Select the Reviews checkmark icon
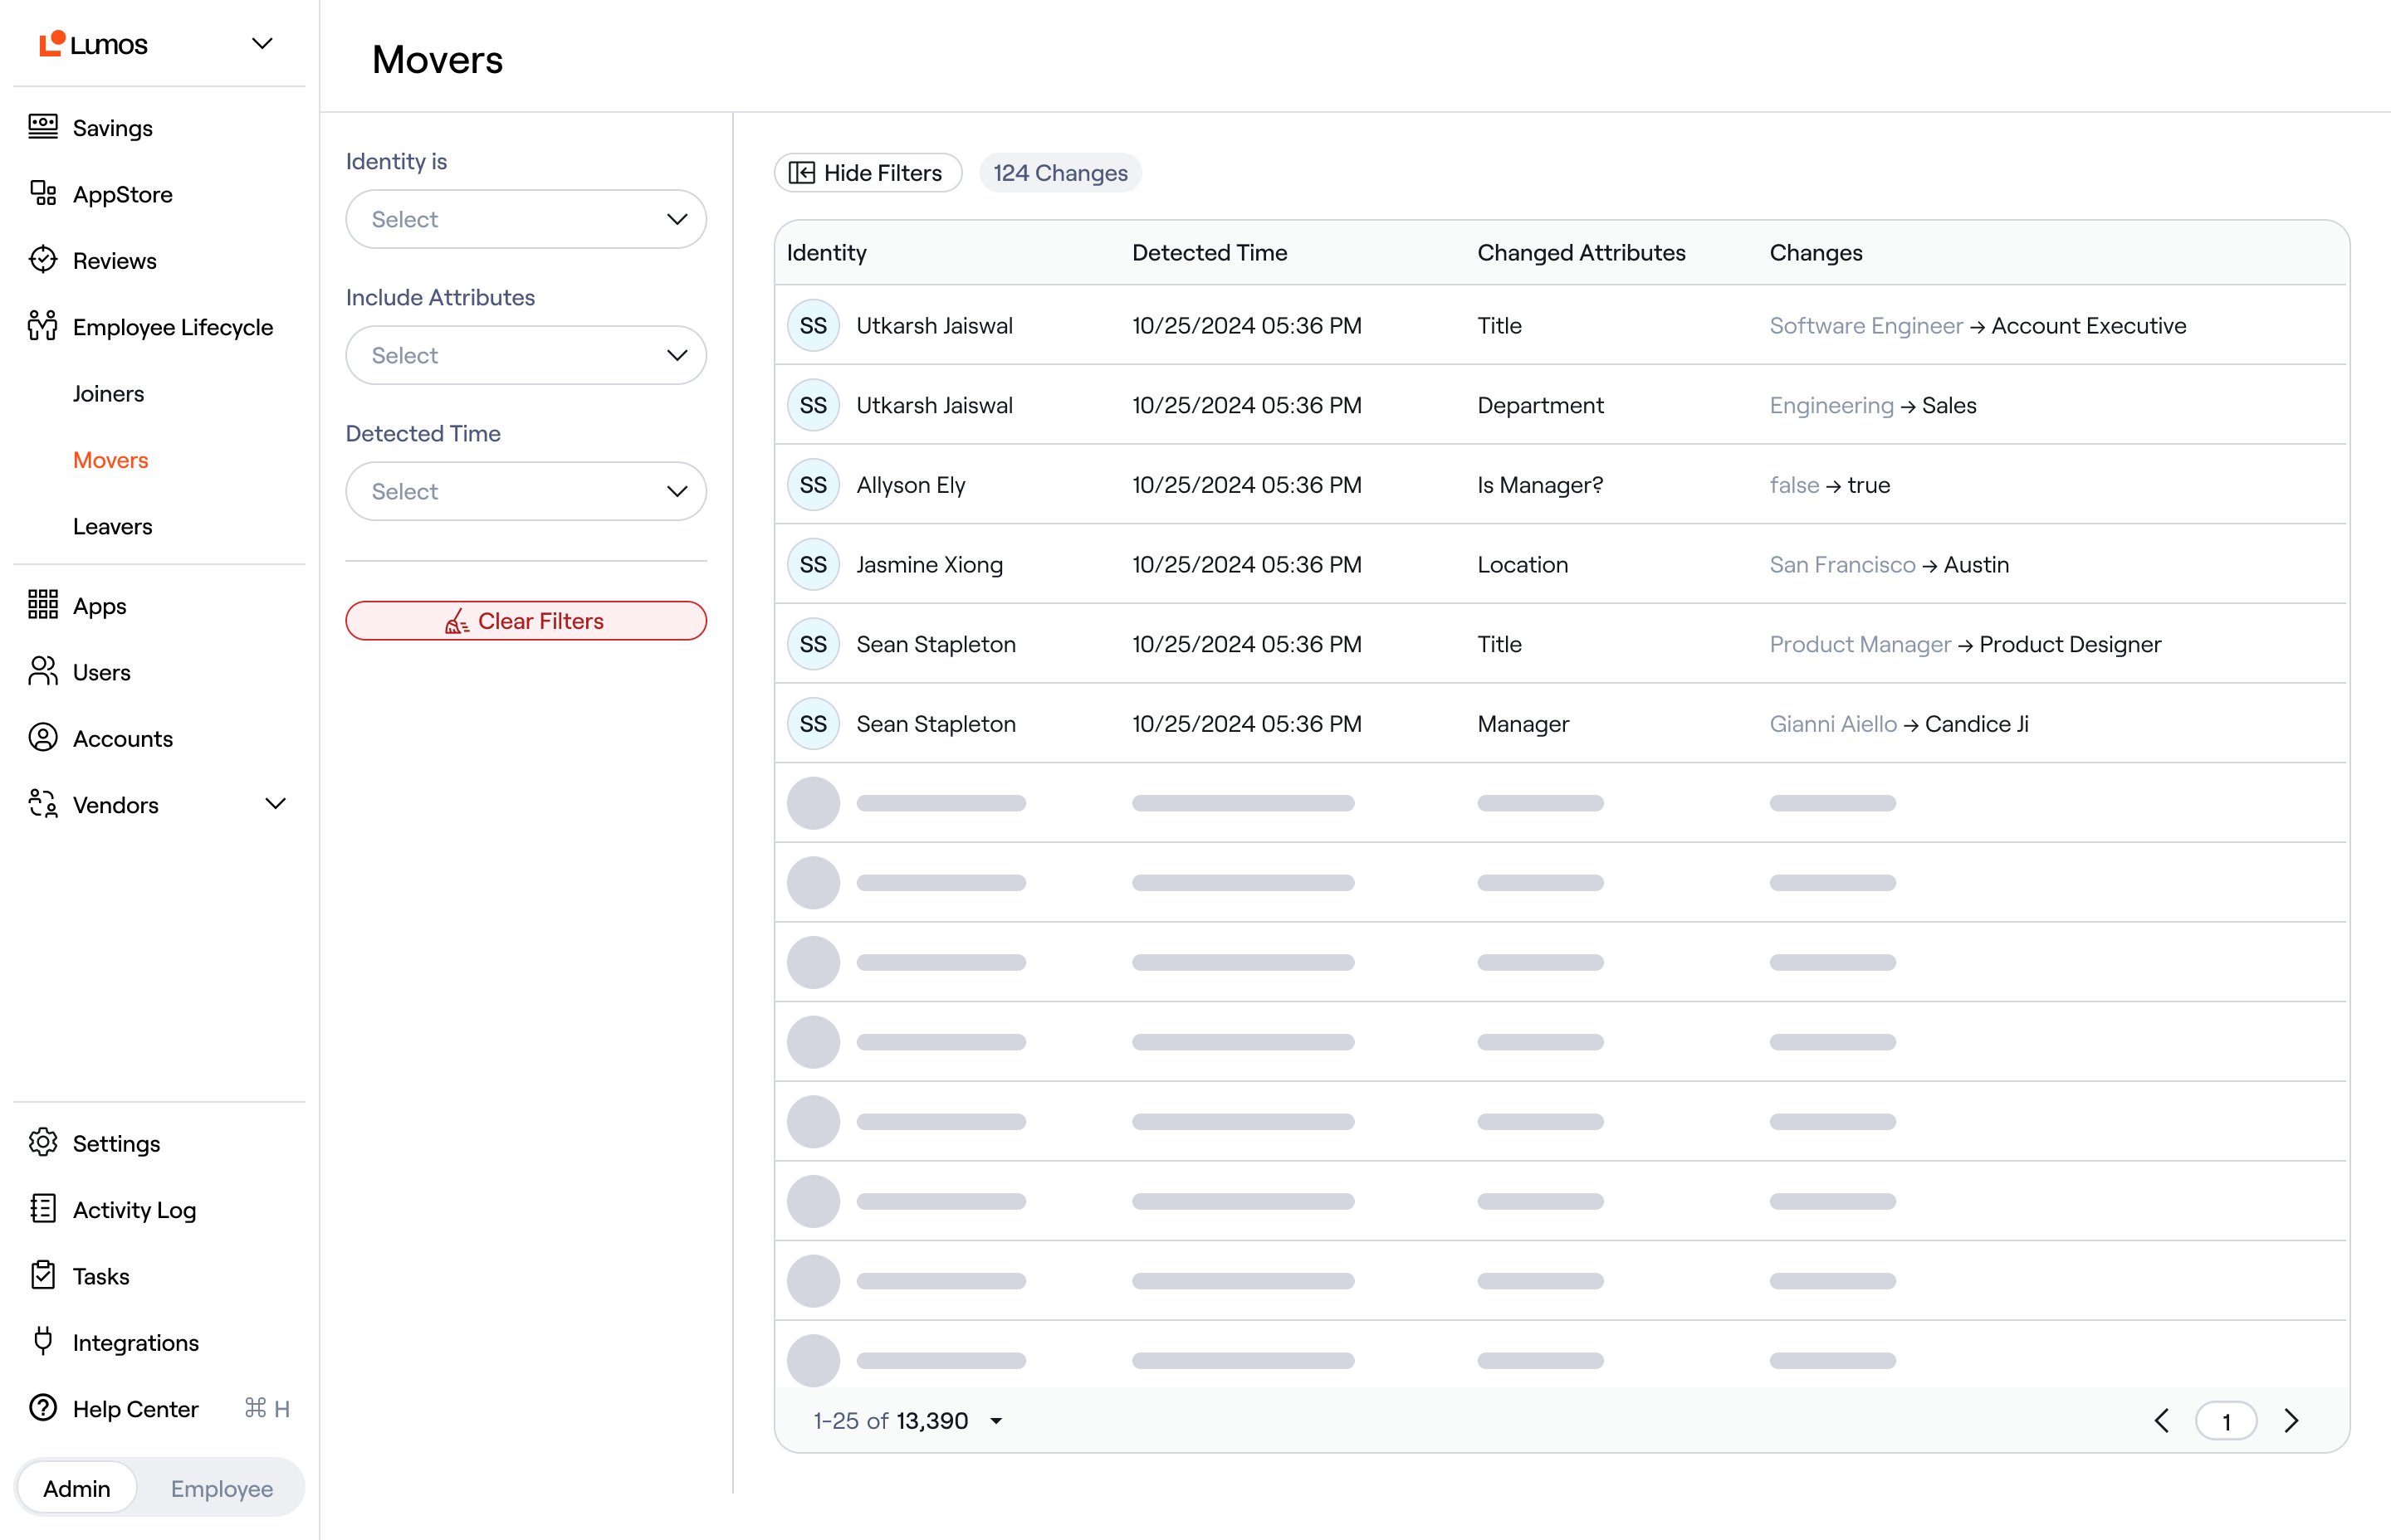This screenshot has width=2391, height=1540. [x=43, y=260]
